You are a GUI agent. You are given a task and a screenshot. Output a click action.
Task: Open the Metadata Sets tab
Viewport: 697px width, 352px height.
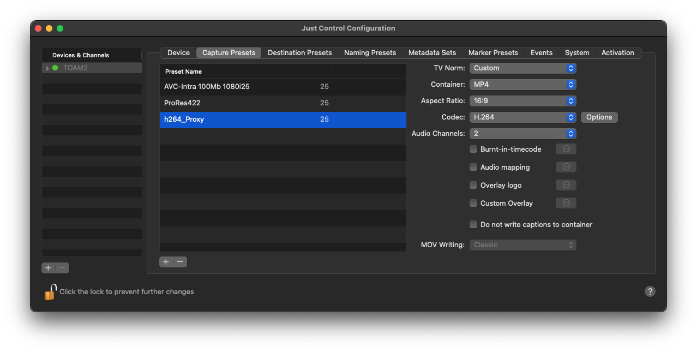432,53
